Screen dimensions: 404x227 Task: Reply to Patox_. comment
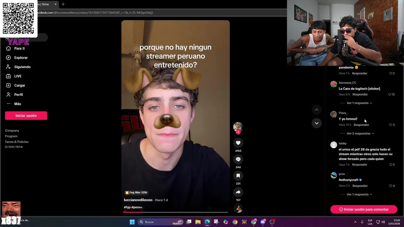coord(361,125)
